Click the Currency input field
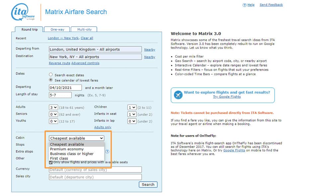Screen dimensions: 332x196 tap(95, 170)
